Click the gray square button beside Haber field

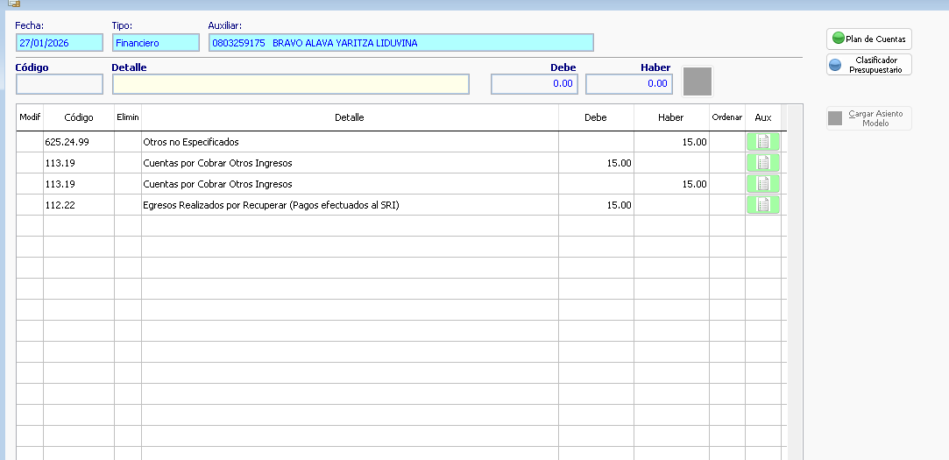coord(698,81)
